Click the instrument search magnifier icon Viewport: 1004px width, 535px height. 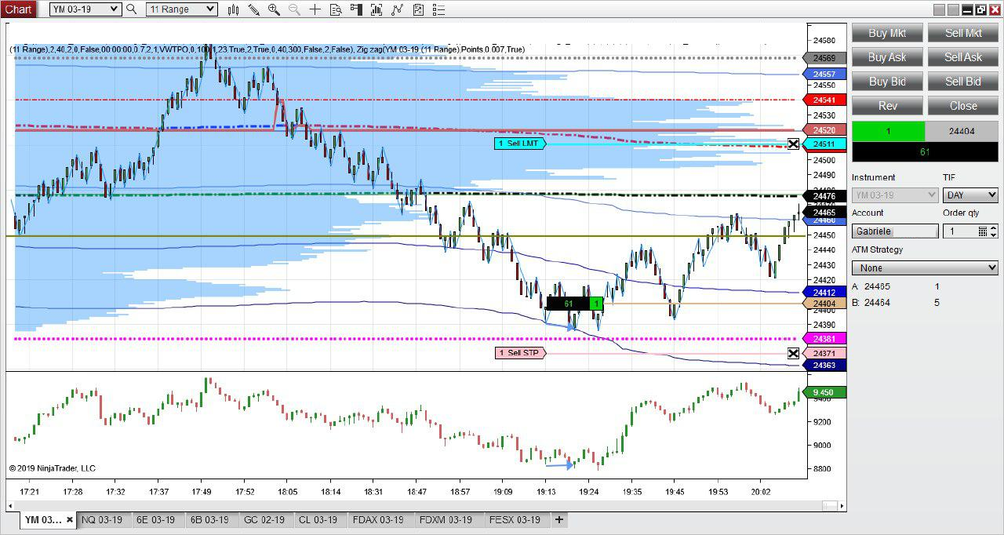pos(132,9)
